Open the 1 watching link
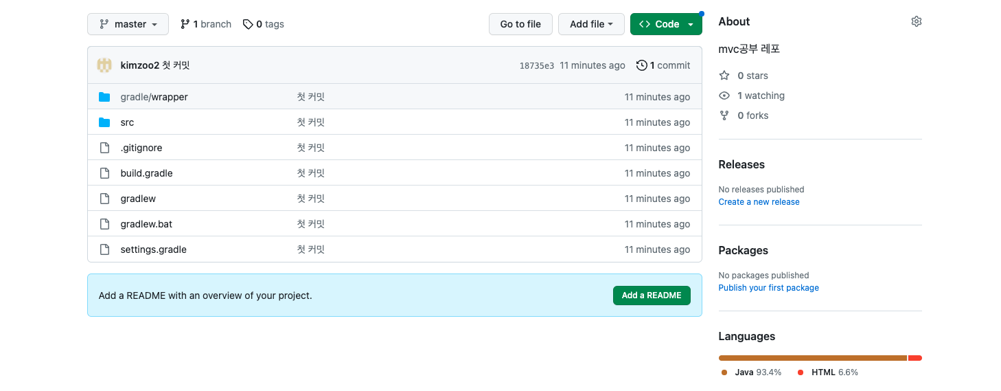 click(761, 96)
